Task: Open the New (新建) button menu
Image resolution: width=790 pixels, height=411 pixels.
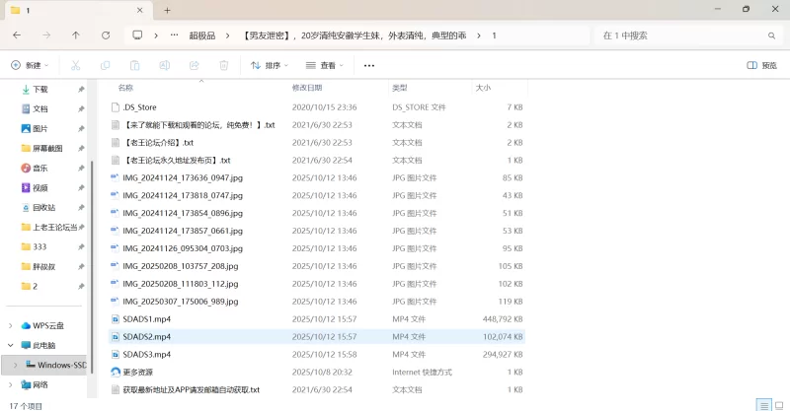Action: point(33,65)
